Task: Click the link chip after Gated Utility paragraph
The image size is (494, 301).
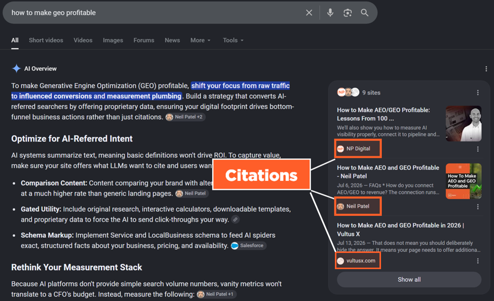Action: [235, 220]
